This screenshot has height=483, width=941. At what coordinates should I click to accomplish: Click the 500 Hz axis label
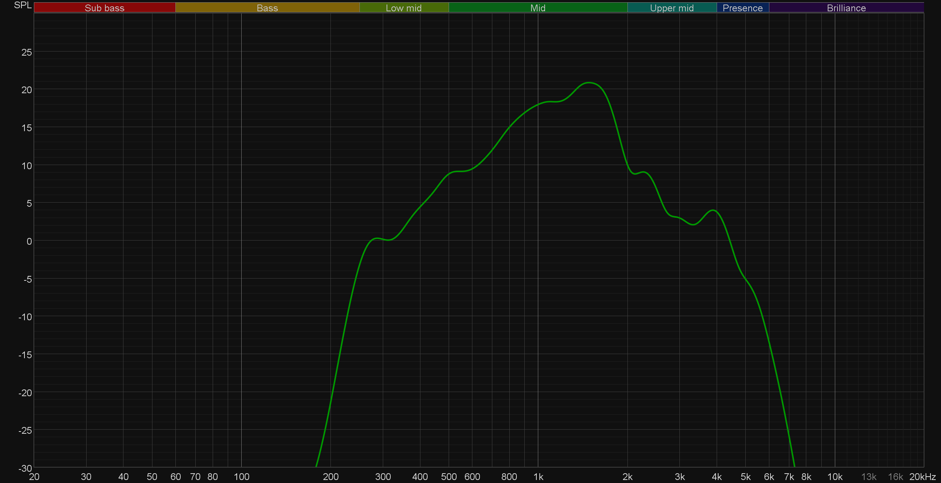449,477
